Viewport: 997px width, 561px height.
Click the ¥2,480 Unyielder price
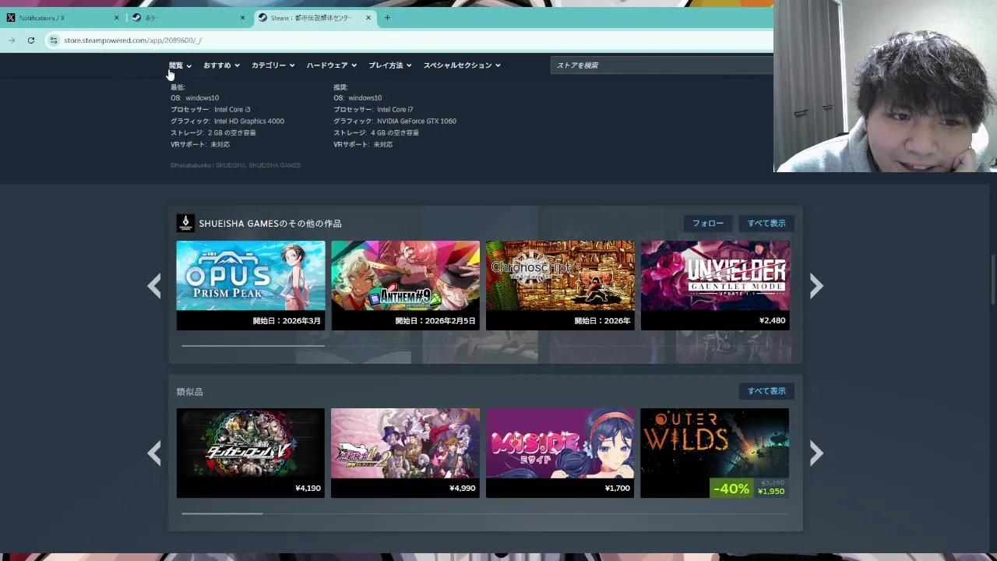(x=772, y=320)
